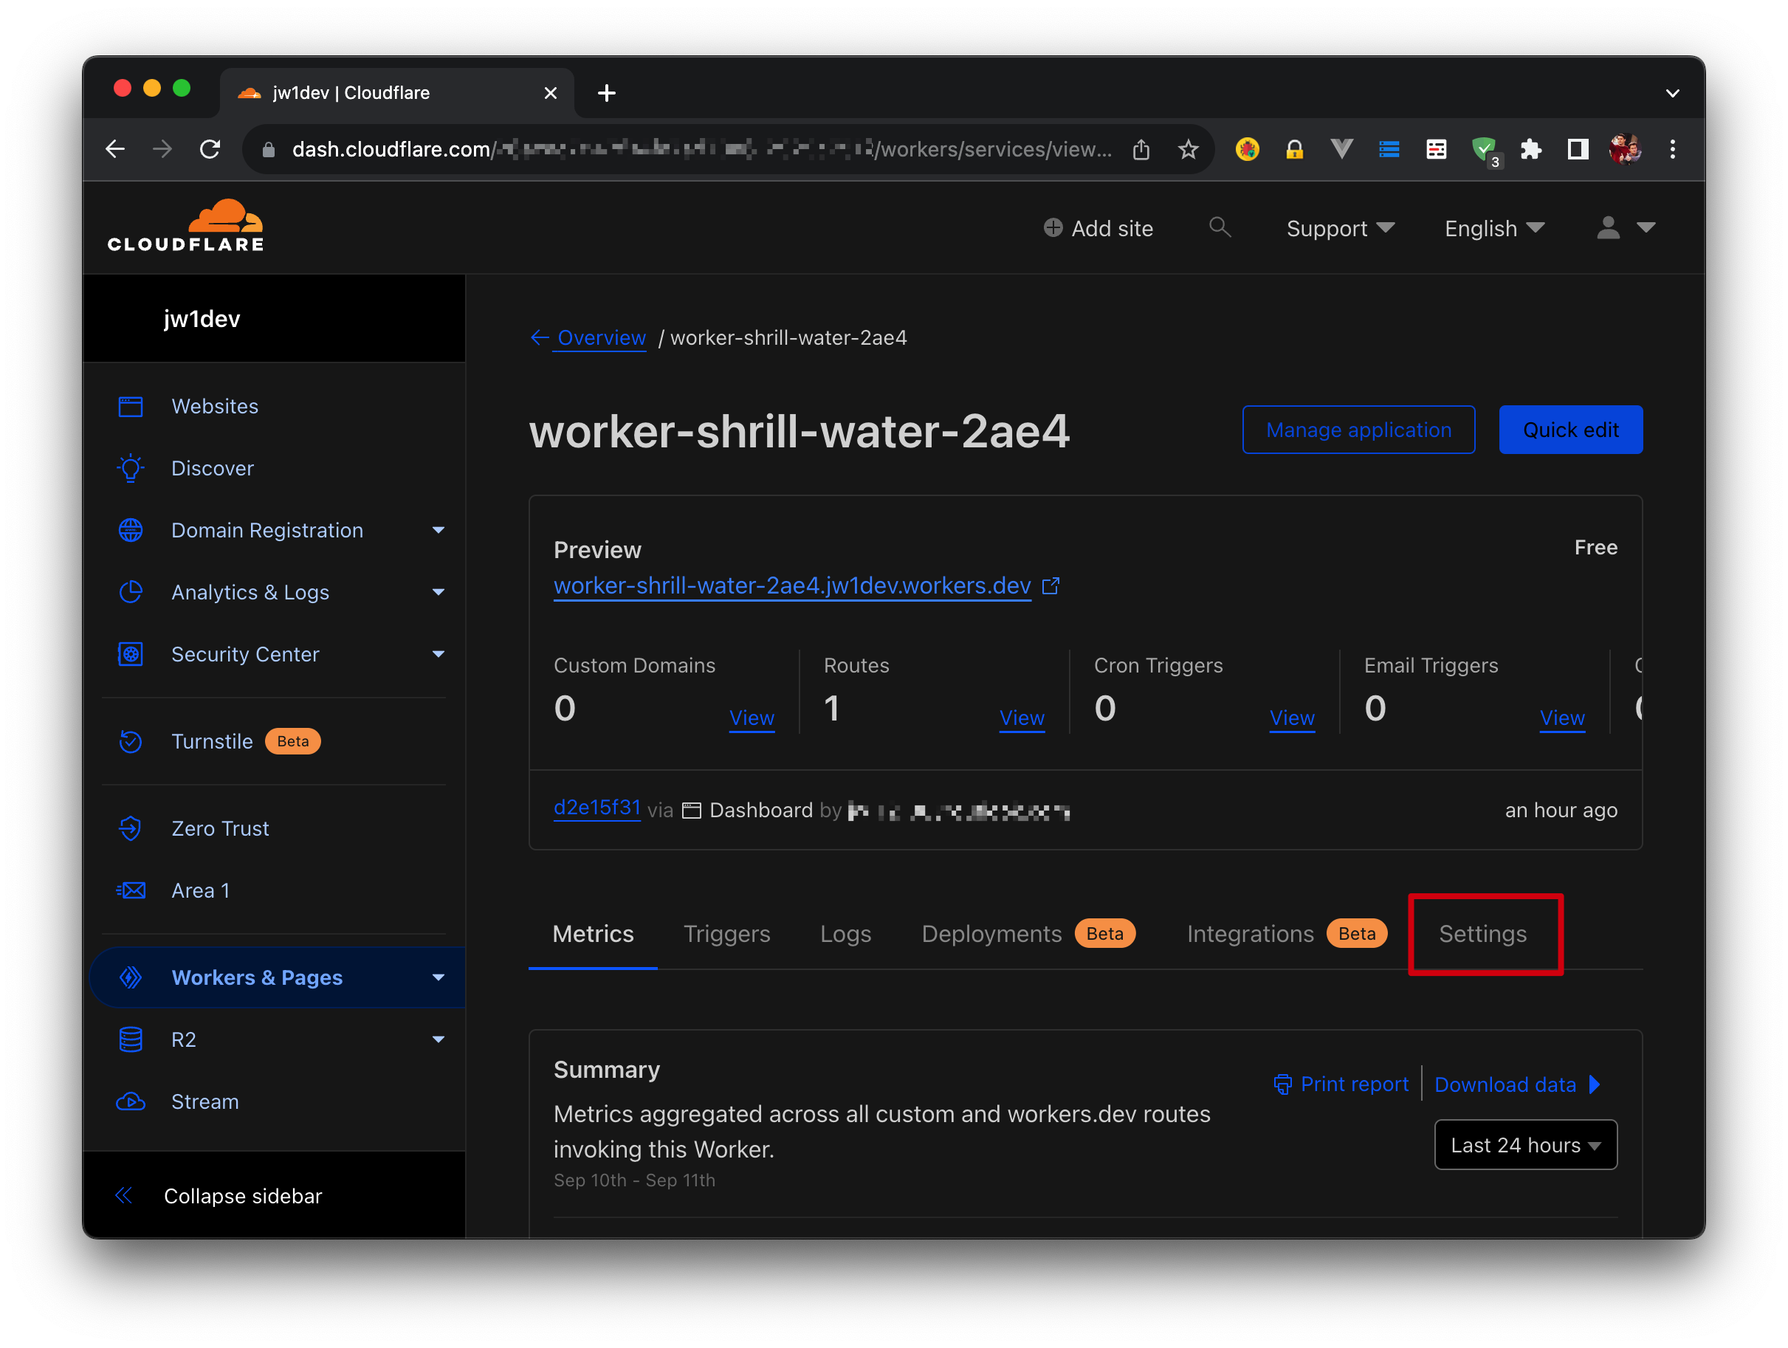Open the English language dropdown
1788x1348 pixels.
[1493, 229]
